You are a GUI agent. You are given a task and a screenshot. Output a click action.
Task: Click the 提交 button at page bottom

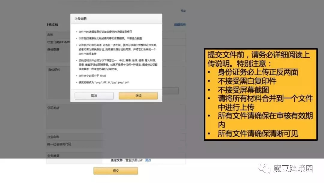pos(116,171)
